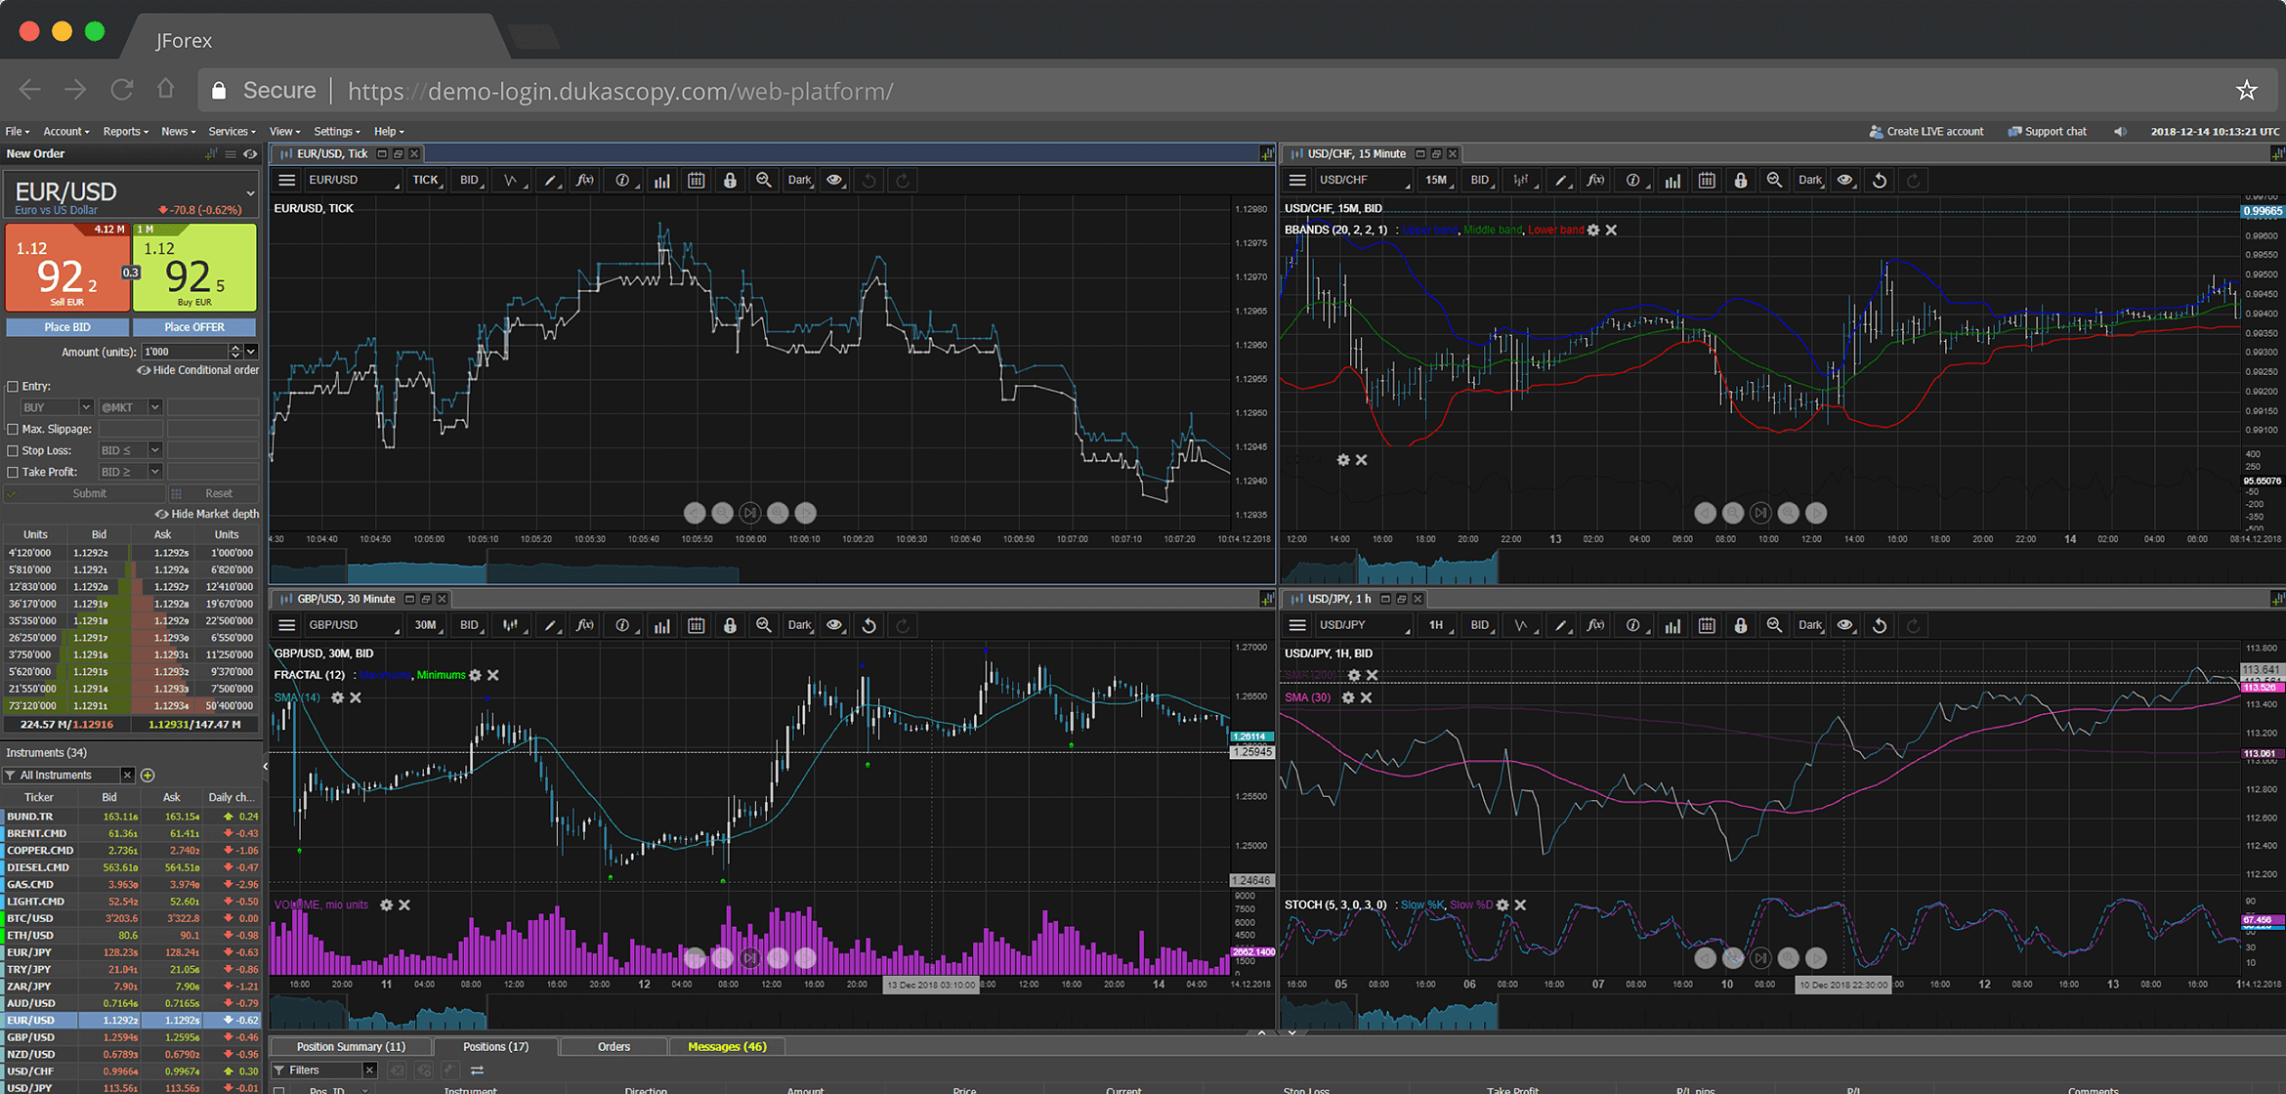2286x1094 pixels.
Task: Click the Place BID button
Action: click(67, 327)
